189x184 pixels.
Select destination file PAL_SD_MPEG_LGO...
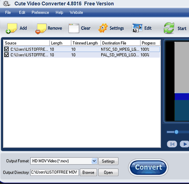(120, 55)
